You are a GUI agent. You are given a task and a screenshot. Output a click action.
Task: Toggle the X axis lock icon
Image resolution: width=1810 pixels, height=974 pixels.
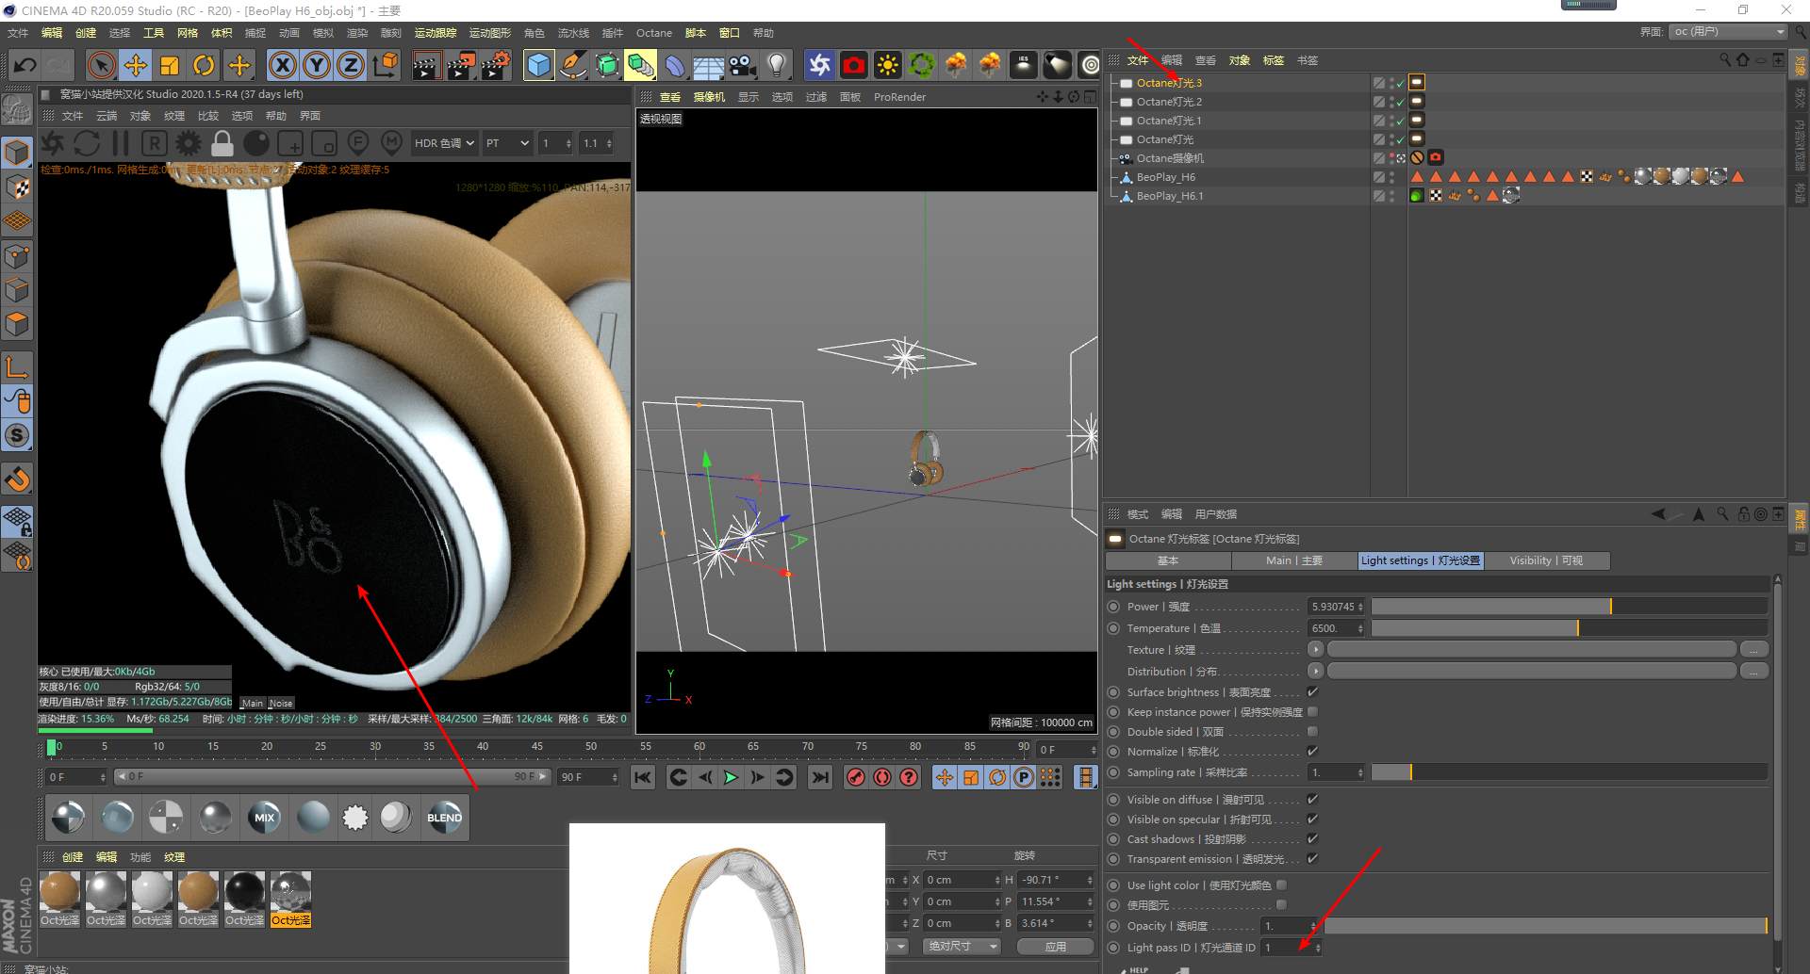point(282,65)
